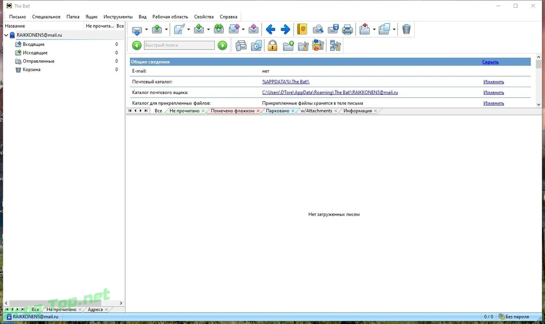This screenshot has width=545, height=324.
Task: Open the Вид menu
Action: tap(143, 17)
